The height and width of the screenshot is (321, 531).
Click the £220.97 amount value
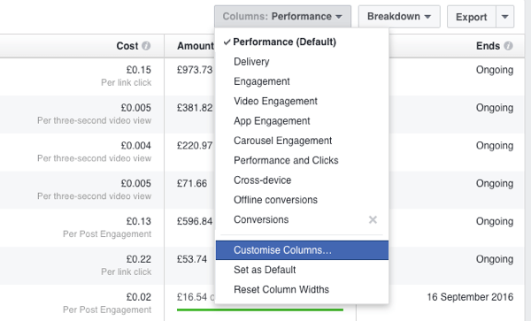[x=195, y=146]
